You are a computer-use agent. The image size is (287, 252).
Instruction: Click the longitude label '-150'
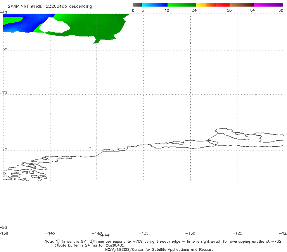coord(4,233)
